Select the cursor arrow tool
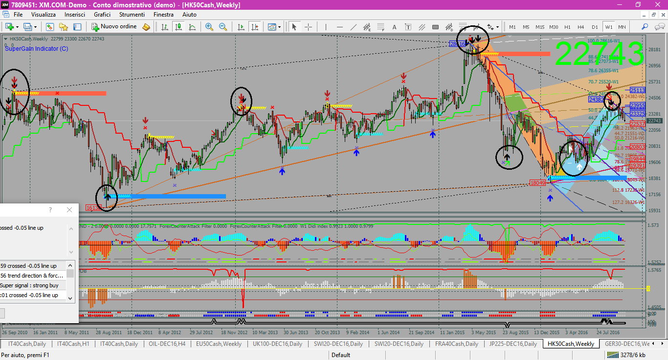The image size is (668, 360). click(294, 26)
